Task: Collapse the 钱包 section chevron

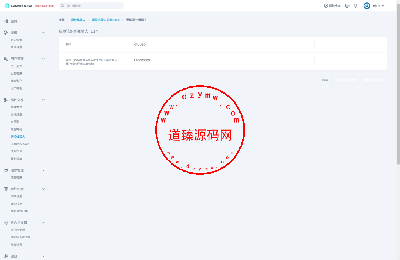Action: [x=43, y=256]
